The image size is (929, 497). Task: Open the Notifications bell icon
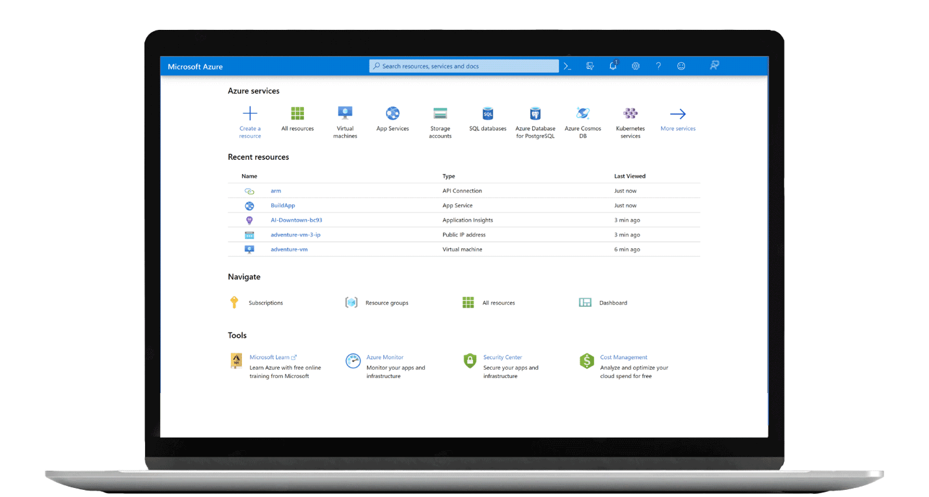click(613, 66)
